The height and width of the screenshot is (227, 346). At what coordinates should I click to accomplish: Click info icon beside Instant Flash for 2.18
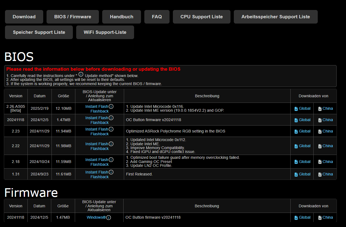point(111,160)
